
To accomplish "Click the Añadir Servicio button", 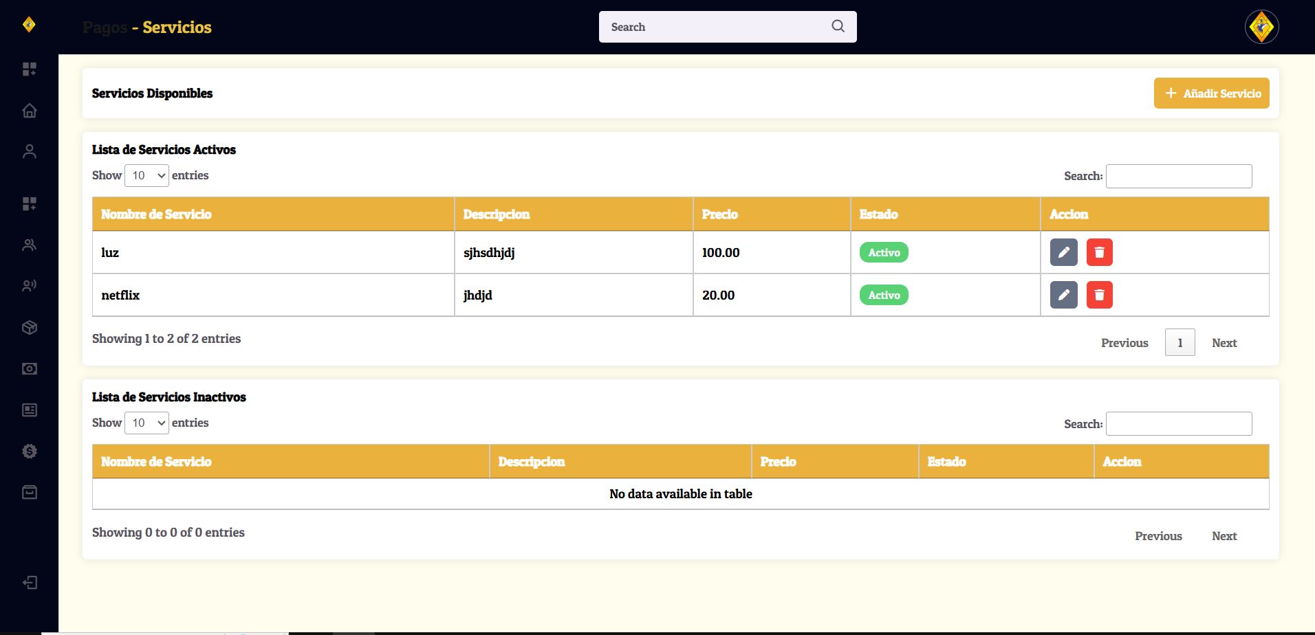I will tap(1211, 93).
